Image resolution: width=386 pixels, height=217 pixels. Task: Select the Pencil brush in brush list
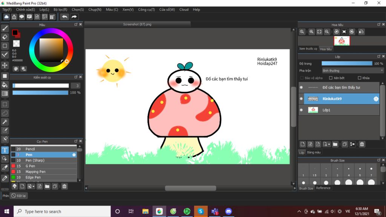coord(44,149)
